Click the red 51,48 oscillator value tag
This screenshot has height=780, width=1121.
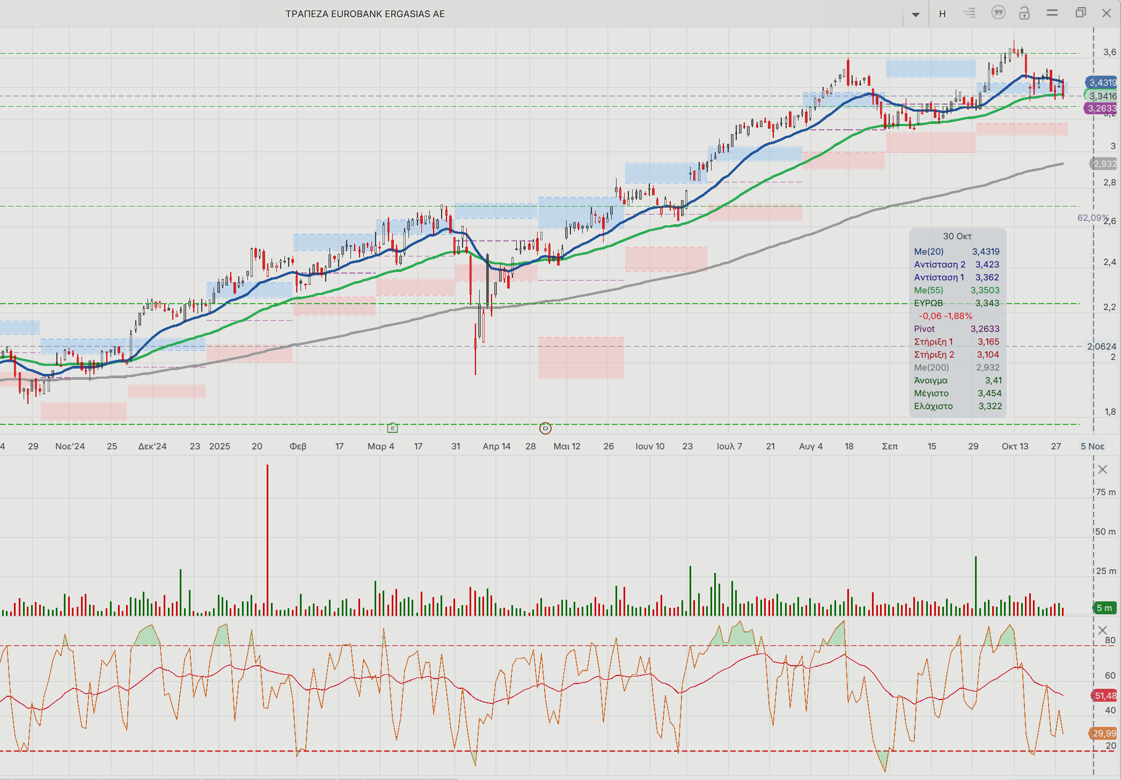(x=1105, y=696)
